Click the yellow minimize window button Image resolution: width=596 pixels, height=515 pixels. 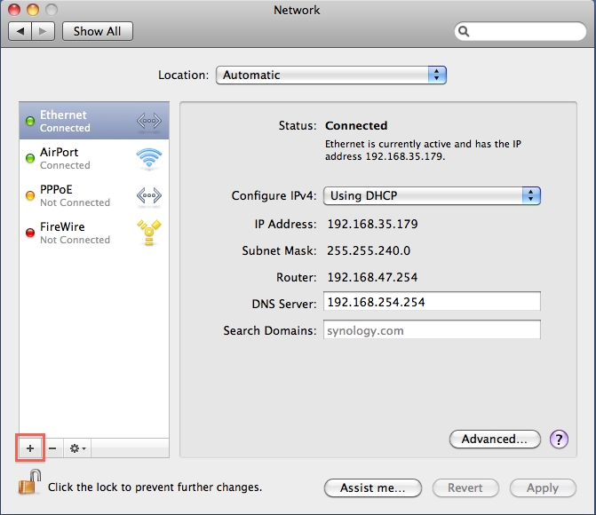[x=33, y=10]
